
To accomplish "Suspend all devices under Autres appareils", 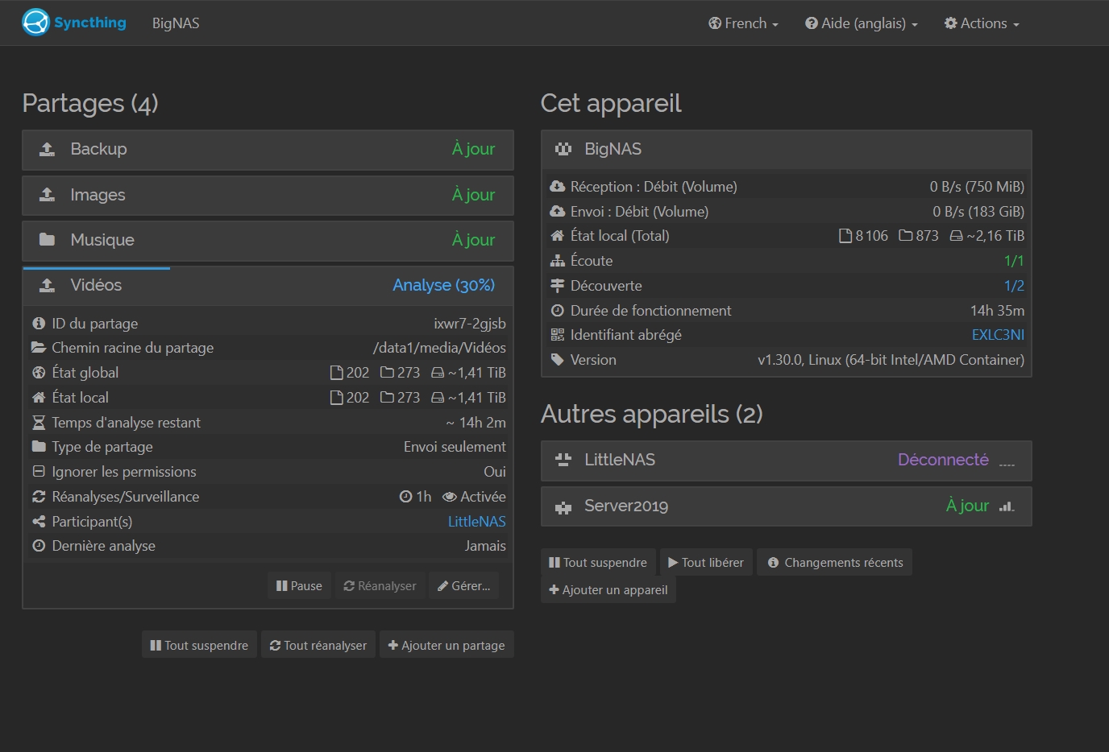I will [598, 563].
